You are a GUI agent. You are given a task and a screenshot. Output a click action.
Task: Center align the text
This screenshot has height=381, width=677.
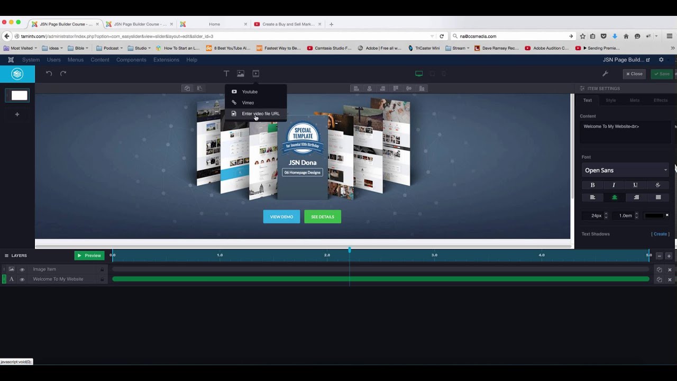[614, 197]
